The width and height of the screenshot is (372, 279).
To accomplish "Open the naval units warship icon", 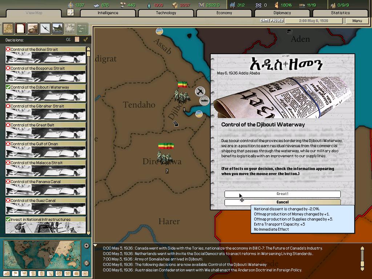I will point(57,28).
